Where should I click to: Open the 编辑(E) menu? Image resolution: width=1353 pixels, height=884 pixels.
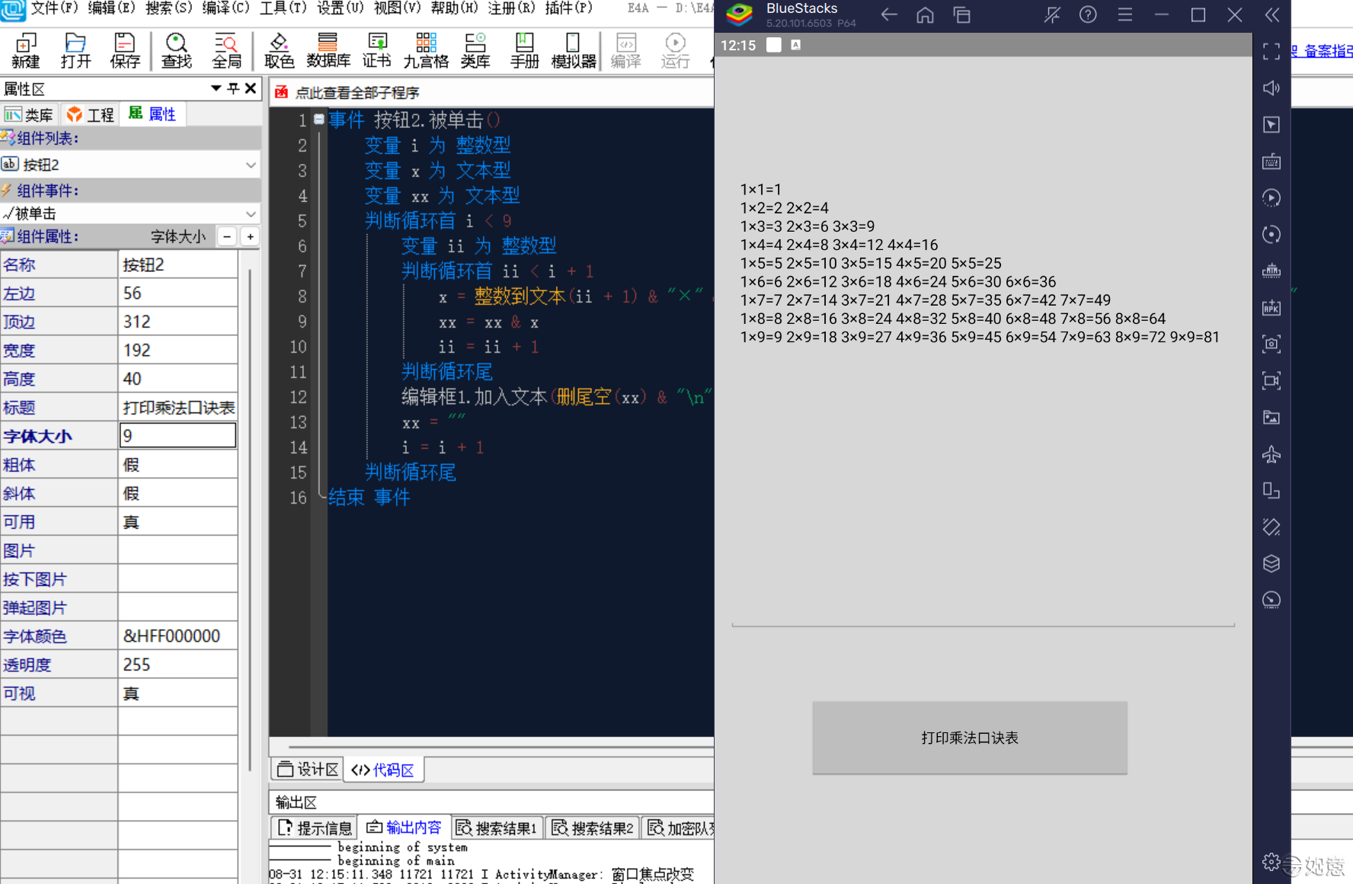click(111, 8)
